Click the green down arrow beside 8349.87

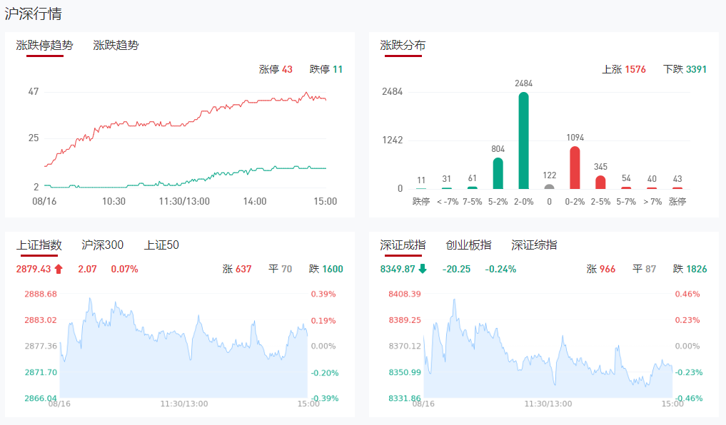pyautogui.click(x=423, y=269)
